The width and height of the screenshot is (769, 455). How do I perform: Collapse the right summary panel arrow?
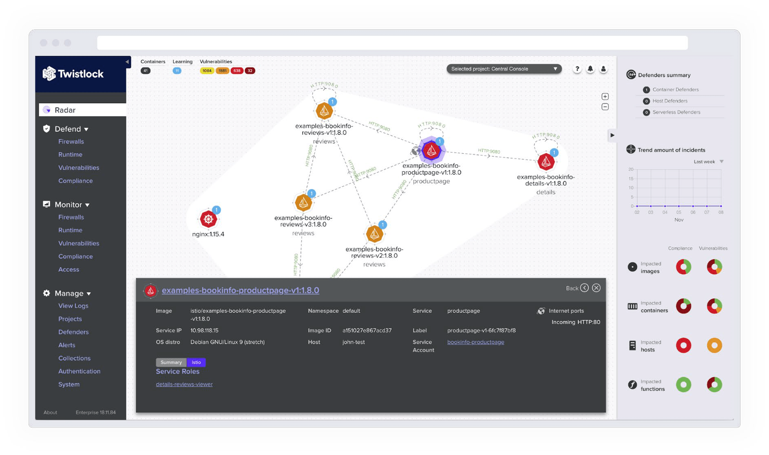click(x=612, y=135)
